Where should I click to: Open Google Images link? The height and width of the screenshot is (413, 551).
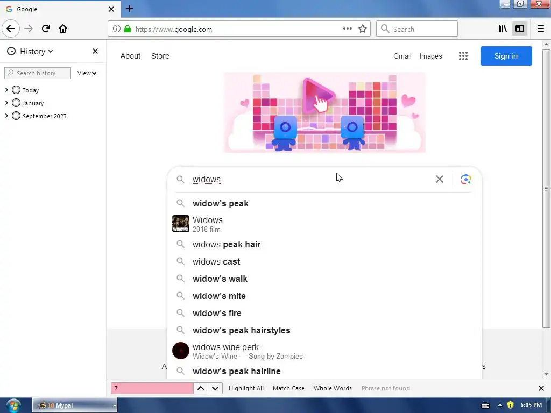click(430, 56)
